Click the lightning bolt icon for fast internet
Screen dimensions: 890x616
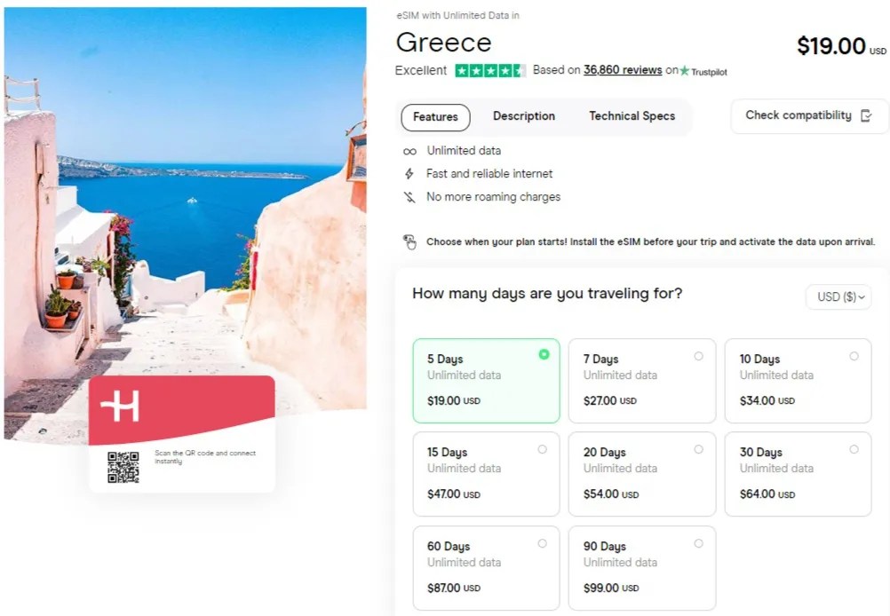[x=409, y=174]
